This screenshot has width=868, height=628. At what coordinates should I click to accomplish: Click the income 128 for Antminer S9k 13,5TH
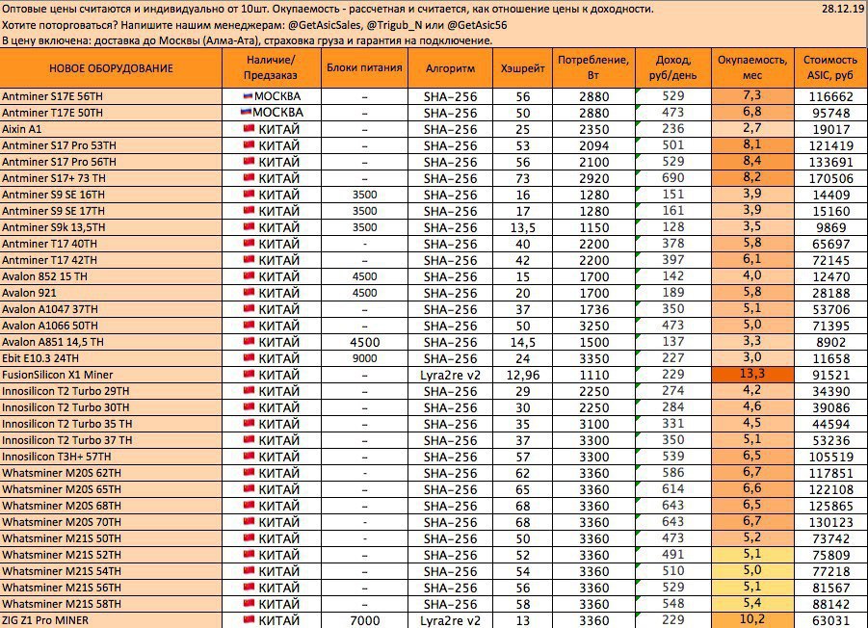[673, 227]
